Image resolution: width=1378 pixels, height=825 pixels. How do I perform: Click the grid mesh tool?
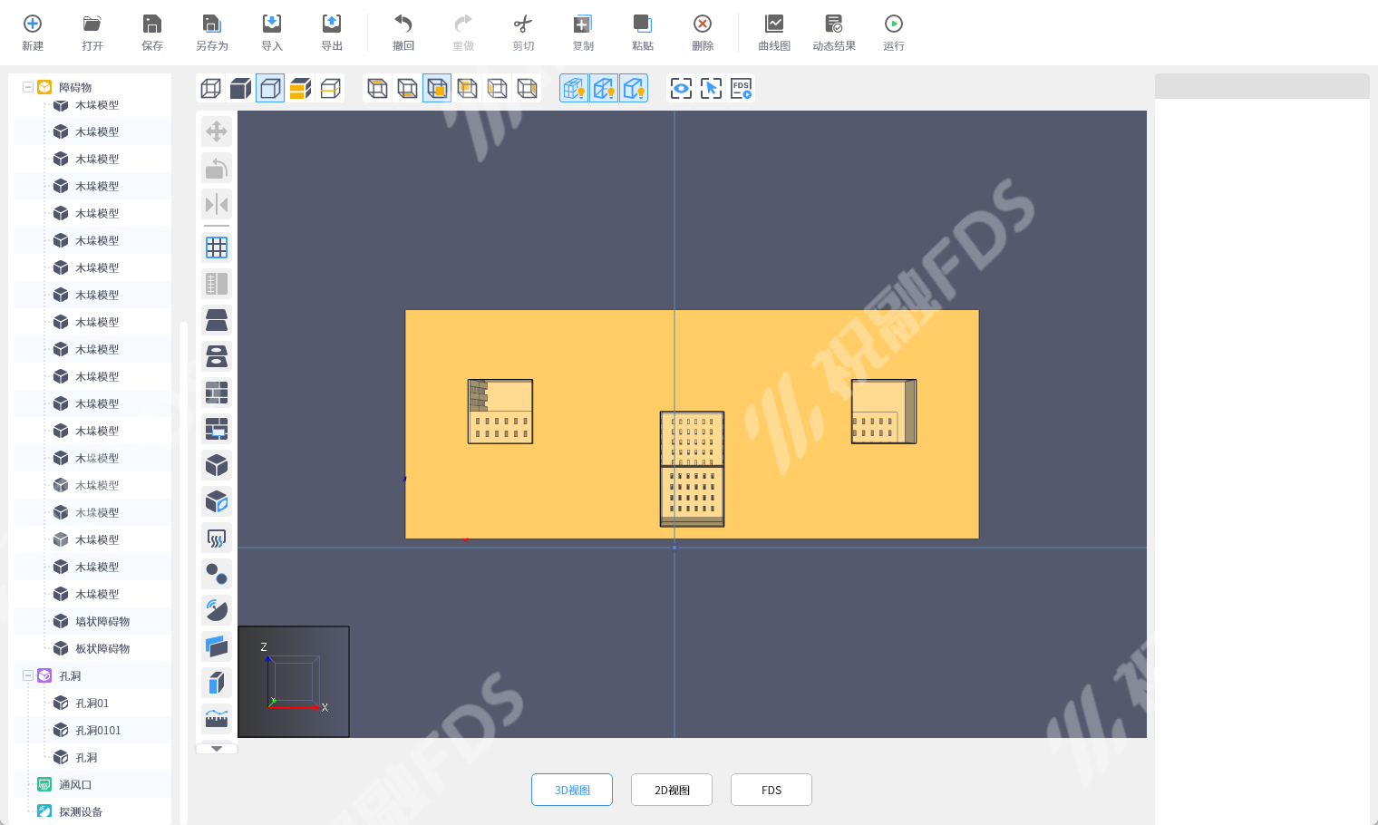(x=217, y=247)
